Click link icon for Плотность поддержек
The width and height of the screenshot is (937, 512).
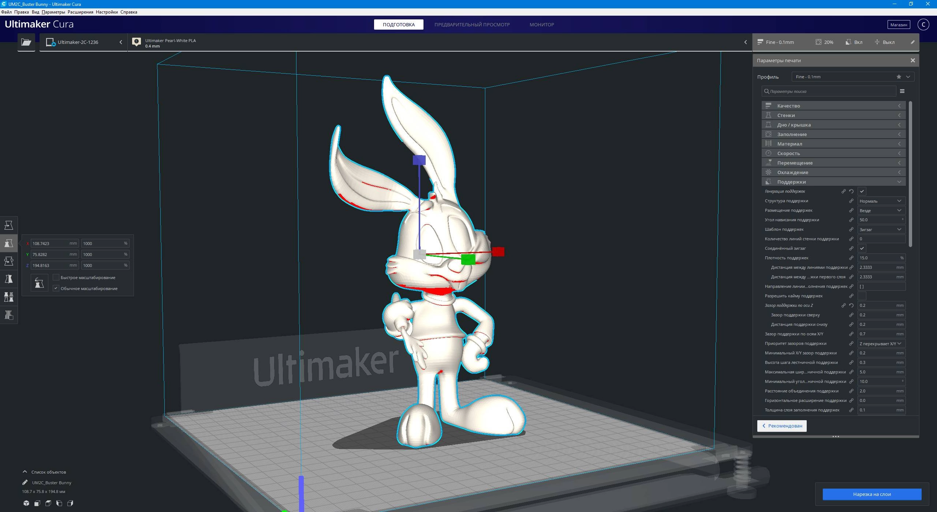click(x=851, y=258)
